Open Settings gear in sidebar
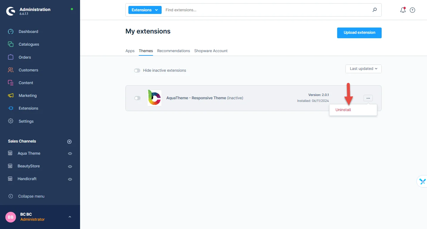The width and height of the screenshot is (427, 229). tap(26, 121)
